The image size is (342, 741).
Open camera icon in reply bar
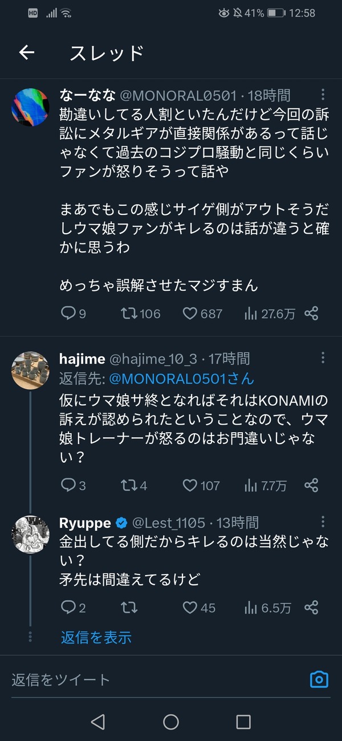(319, 679)
